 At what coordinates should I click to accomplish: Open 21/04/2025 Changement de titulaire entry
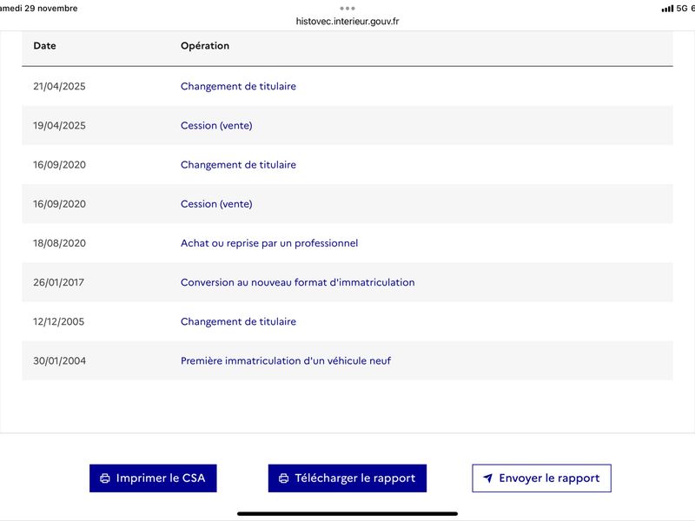pyautogui.click(x=238, y=87)
